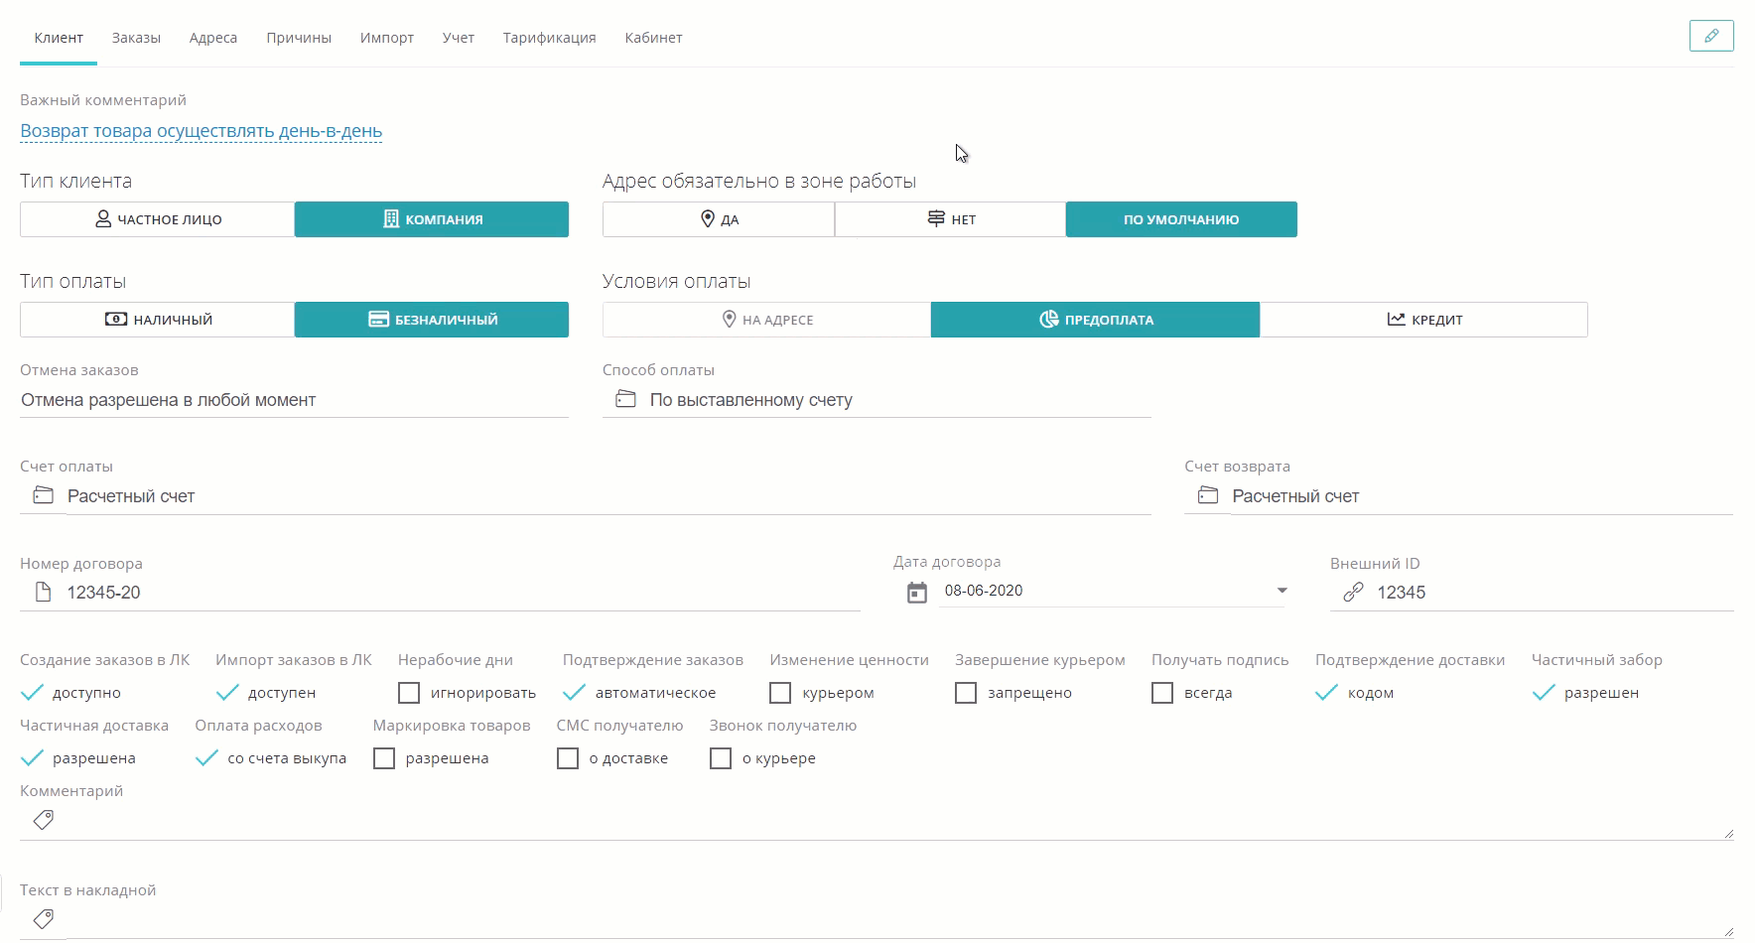Viewport: 1755px width, 943px height.
Task: Click document icon beside contract number
Action: (43, 593)
